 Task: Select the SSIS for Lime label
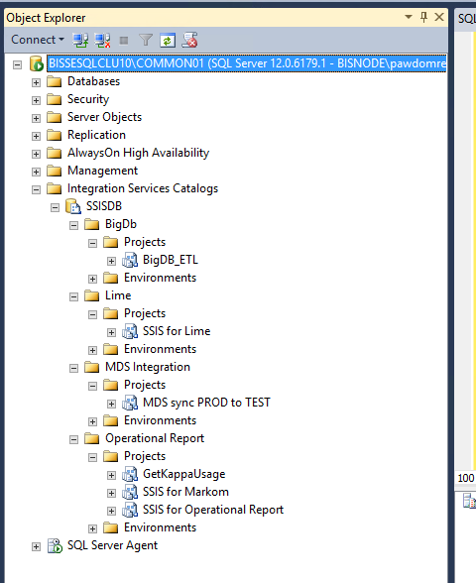point(177,331)
